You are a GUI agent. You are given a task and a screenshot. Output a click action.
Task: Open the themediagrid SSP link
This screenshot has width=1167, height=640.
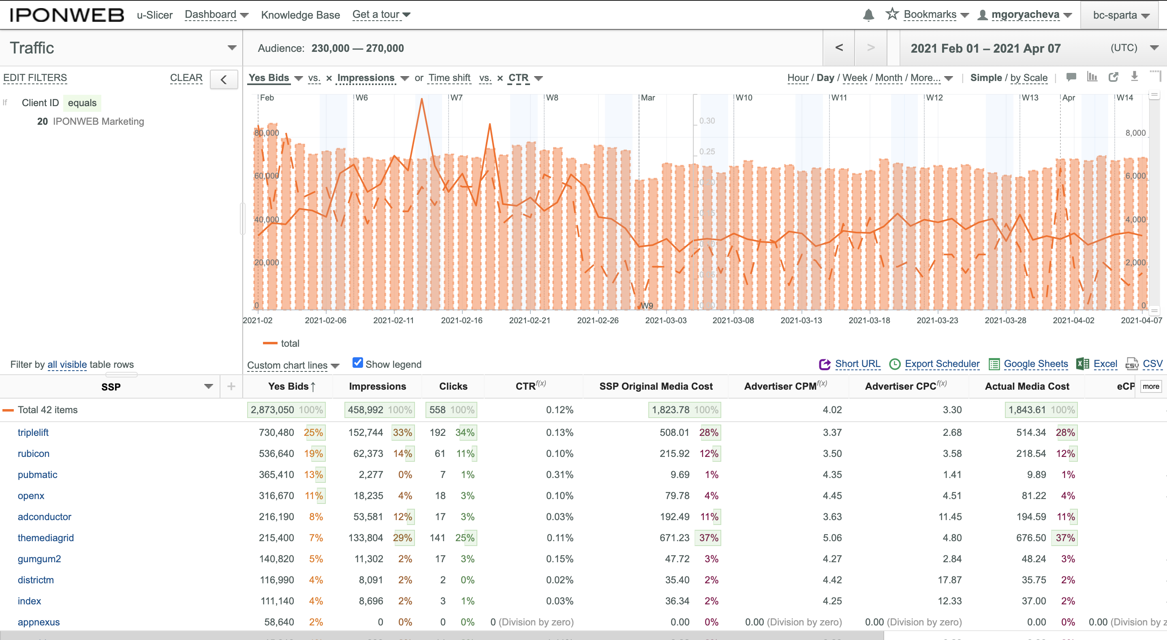(46, 538)
